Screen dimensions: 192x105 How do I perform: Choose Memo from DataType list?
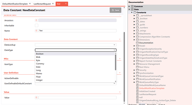(75, 73)
